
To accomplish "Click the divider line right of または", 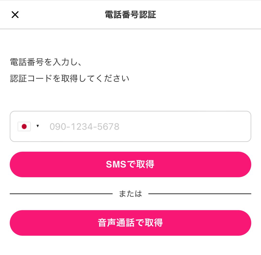I will [200, 194].
